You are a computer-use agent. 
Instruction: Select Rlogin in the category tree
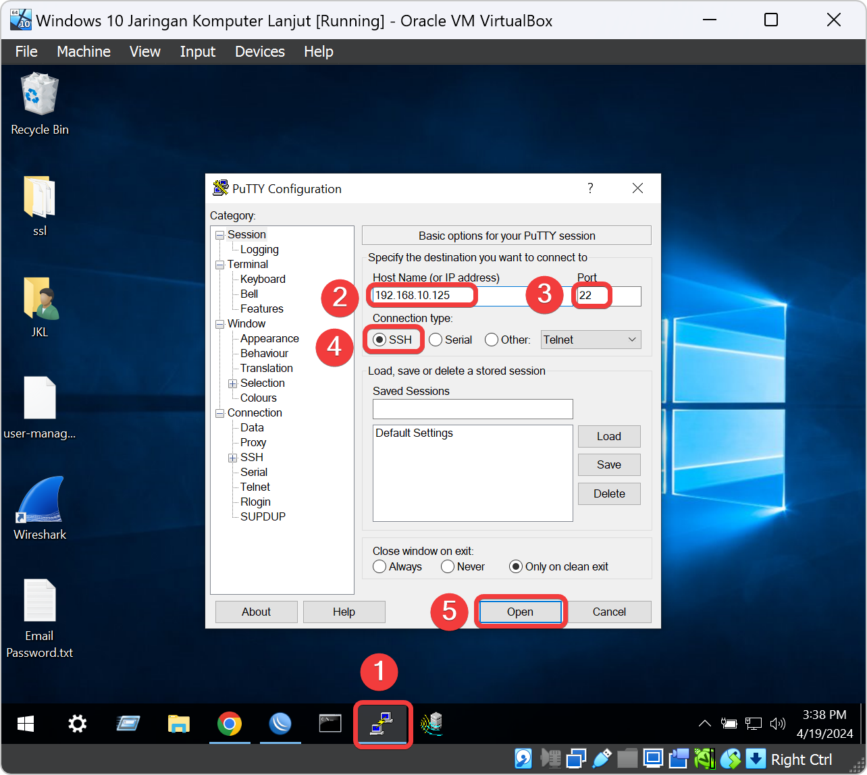(255, 502)
